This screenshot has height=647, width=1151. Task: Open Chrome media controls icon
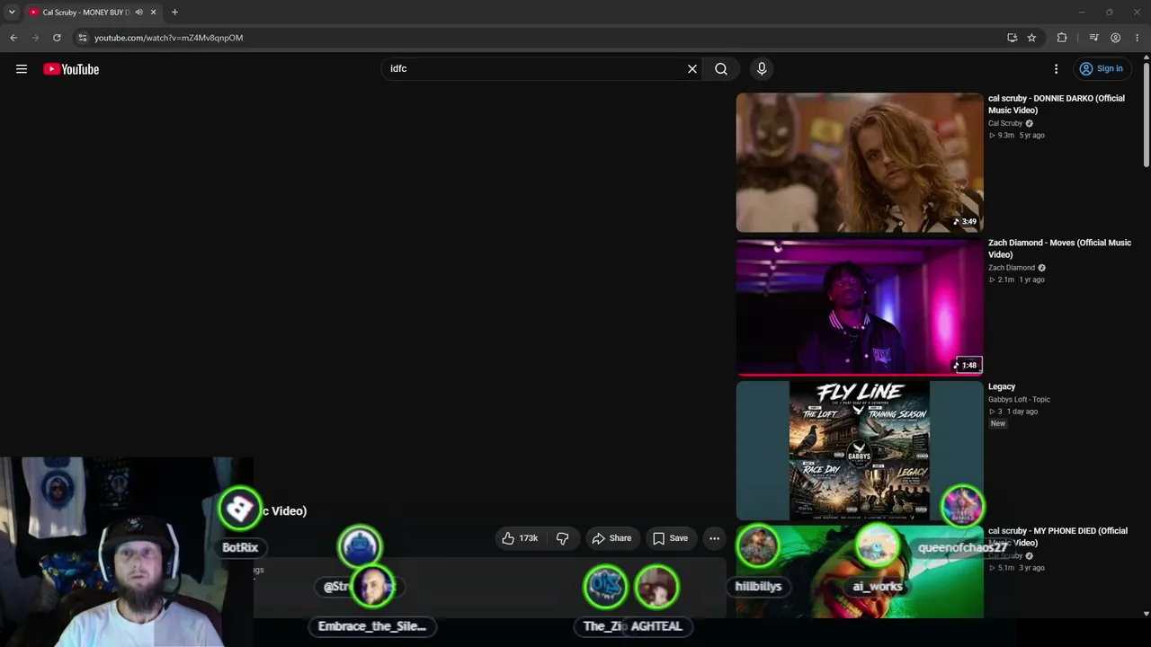[x=1093, y=38]
